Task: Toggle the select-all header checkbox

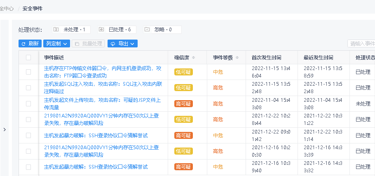Action: [28, 58]
